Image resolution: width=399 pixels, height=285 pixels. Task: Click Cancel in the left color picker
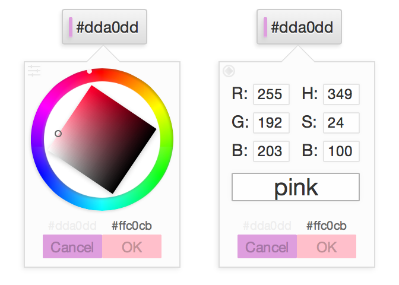pos(72,246)
